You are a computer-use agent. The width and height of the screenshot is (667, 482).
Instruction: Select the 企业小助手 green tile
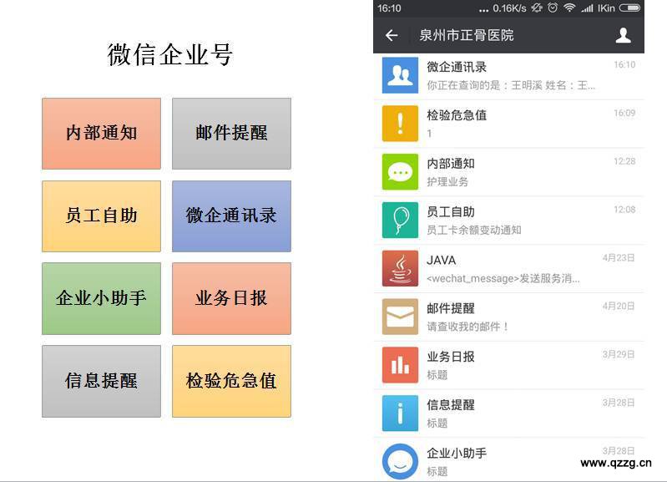coord(101,298)
